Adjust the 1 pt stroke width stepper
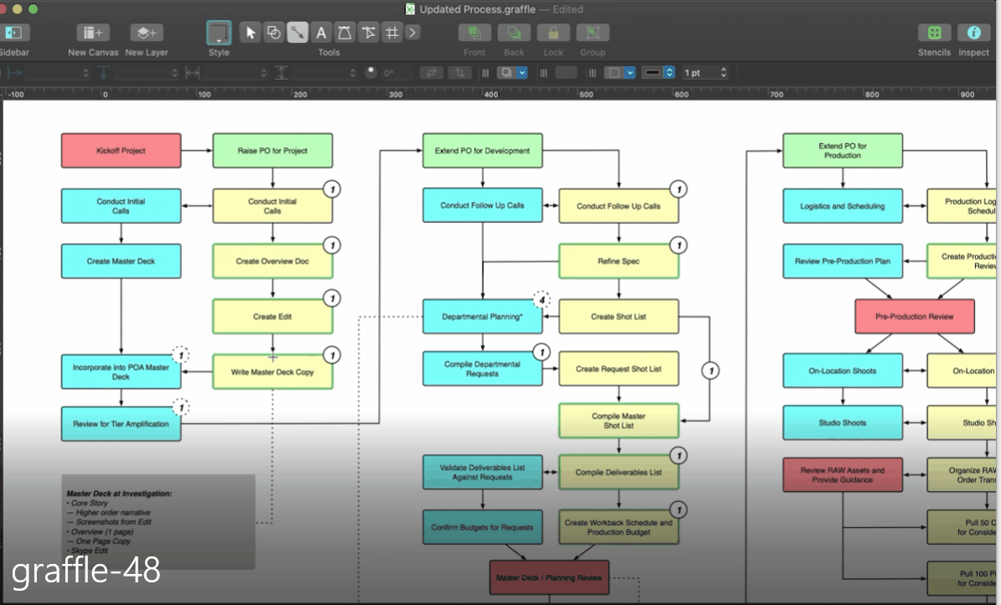This screenshot has width=1001, height=605. (724, 73)
